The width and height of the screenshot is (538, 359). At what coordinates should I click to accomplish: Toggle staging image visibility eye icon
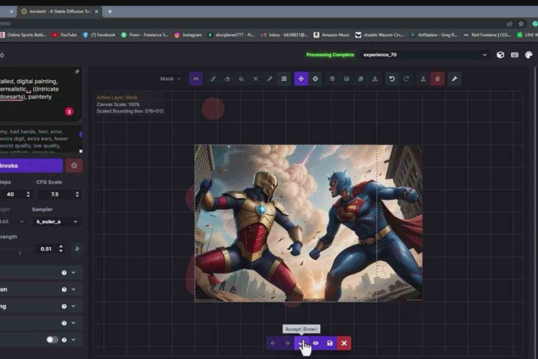[316, 343]
